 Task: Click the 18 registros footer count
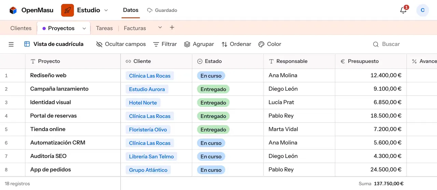pyautogui.click(x=17, y=184)
